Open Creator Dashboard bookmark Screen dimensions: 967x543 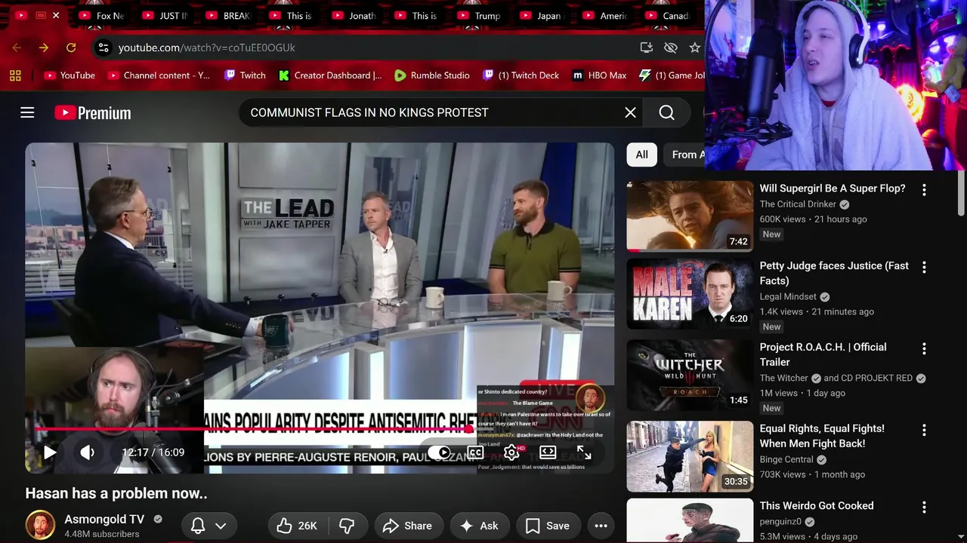330,75
